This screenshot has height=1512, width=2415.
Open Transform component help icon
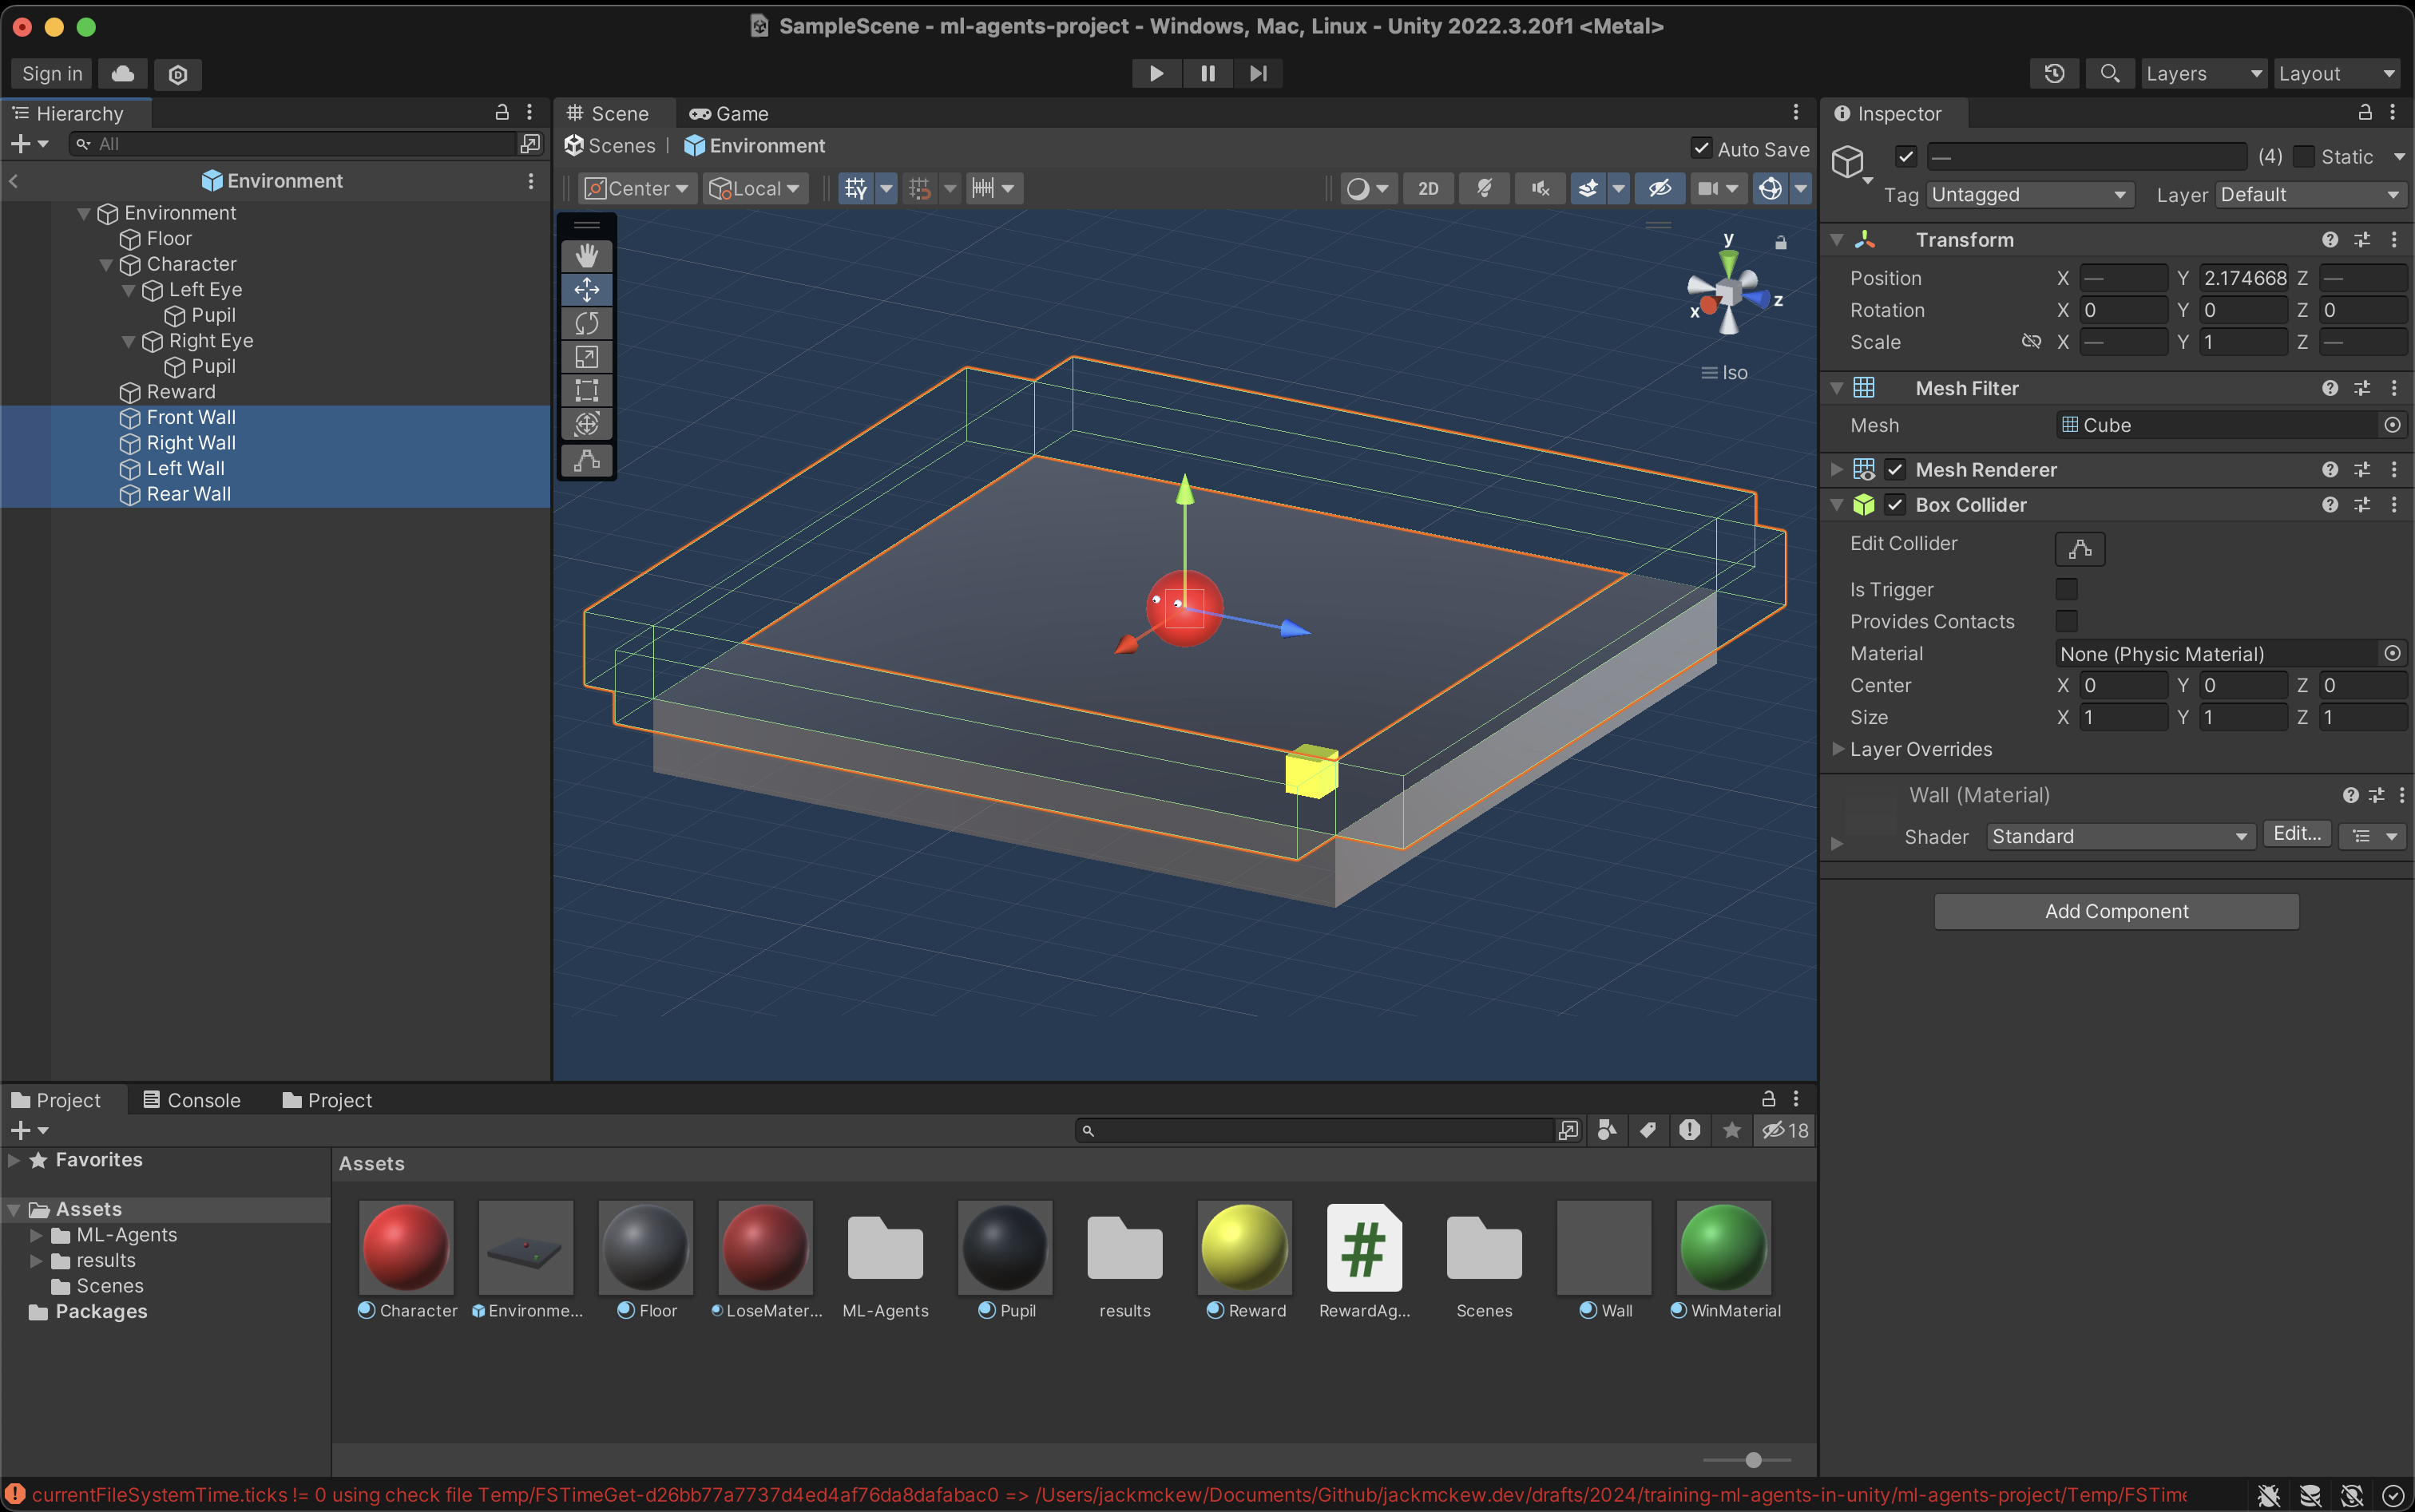pyautogui.click(x=2330, y=240)
